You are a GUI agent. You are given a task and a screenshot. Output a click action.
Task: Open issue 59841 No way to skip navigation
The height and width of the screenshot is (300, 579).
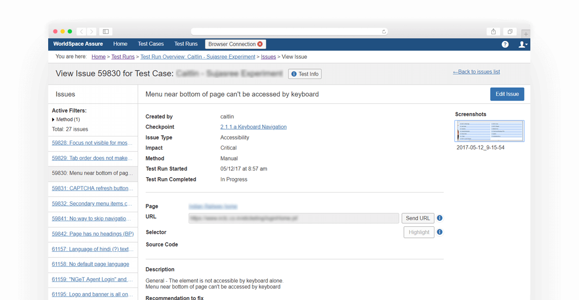coord(91,218)
